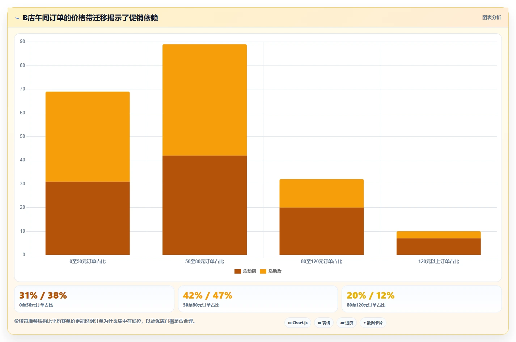Click the 图表分析 tag in header
This screenshot has width=516, height=342.
491,17
